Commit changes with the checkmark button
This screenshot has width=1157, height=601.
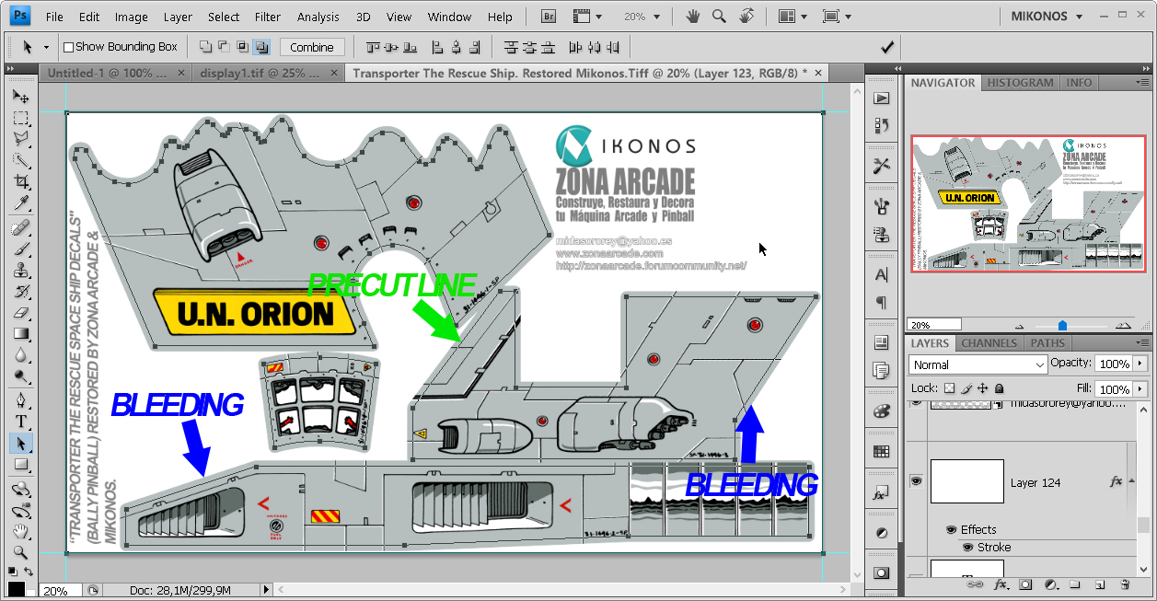pos(887,47)
